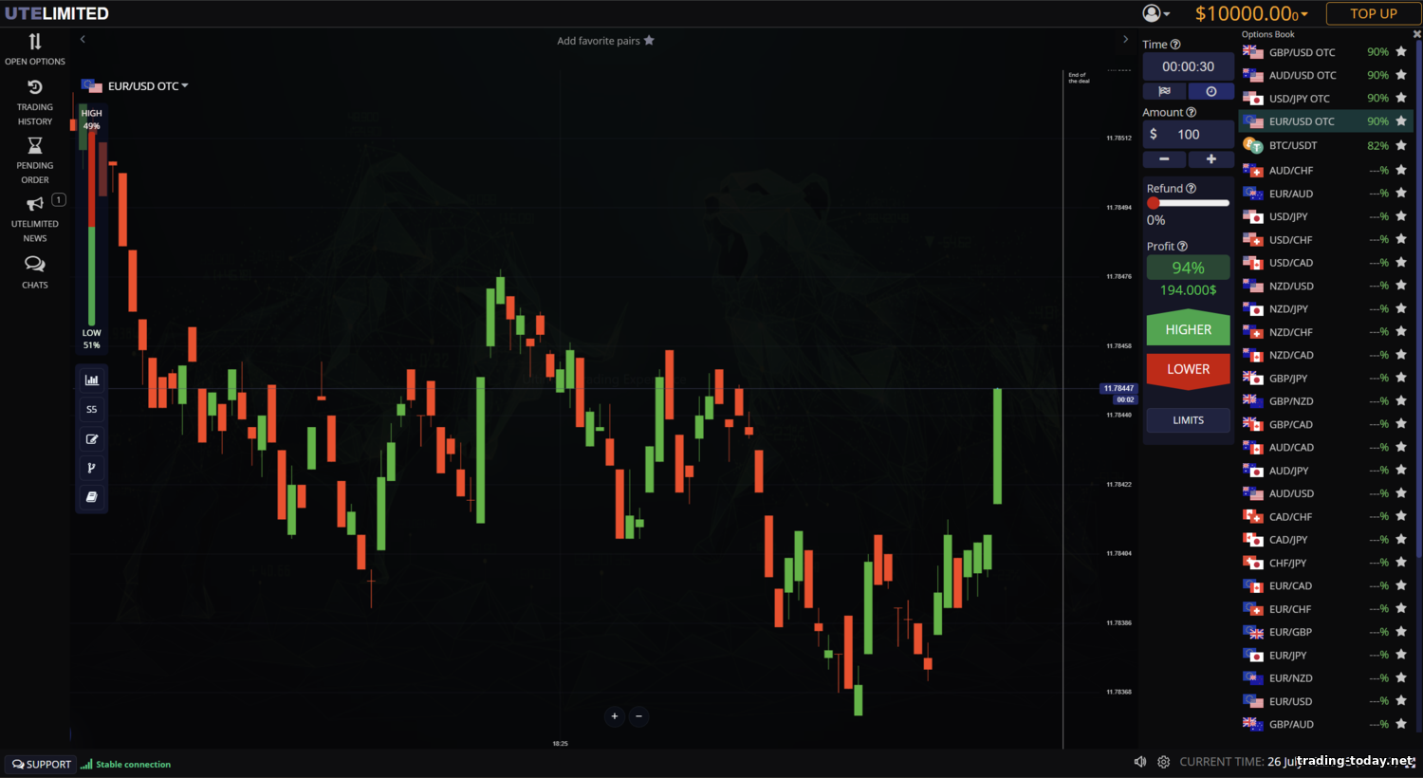
Task: Open settings gear in bottom bar
Action: (x=1163, y=762)
